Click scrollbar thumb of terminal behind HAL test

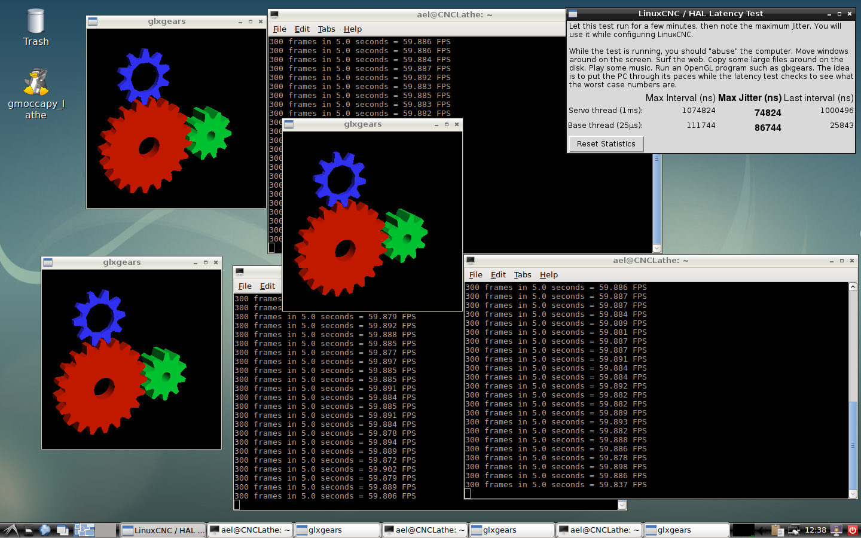(x=657, y=200)
